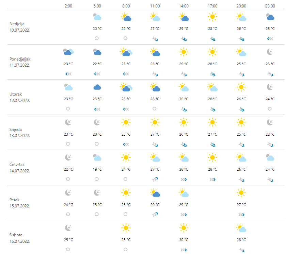Viewport: 301px width, 254px height.
Task: Click the sun icon for Srijeda 14:00
Action: (x=184, y=122)
